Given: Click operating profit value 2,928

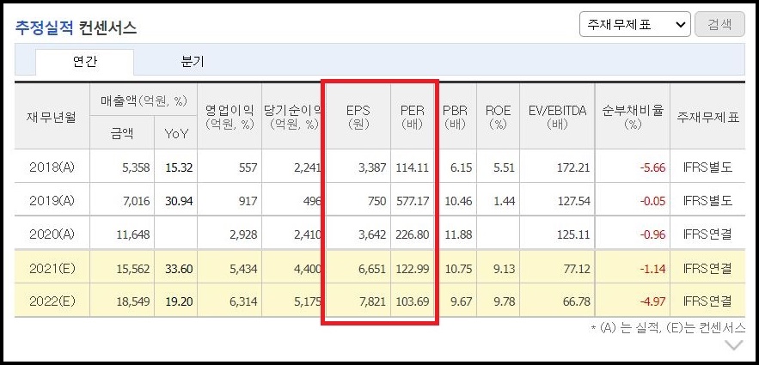Looking at the screenshot, I should (242, 235).
